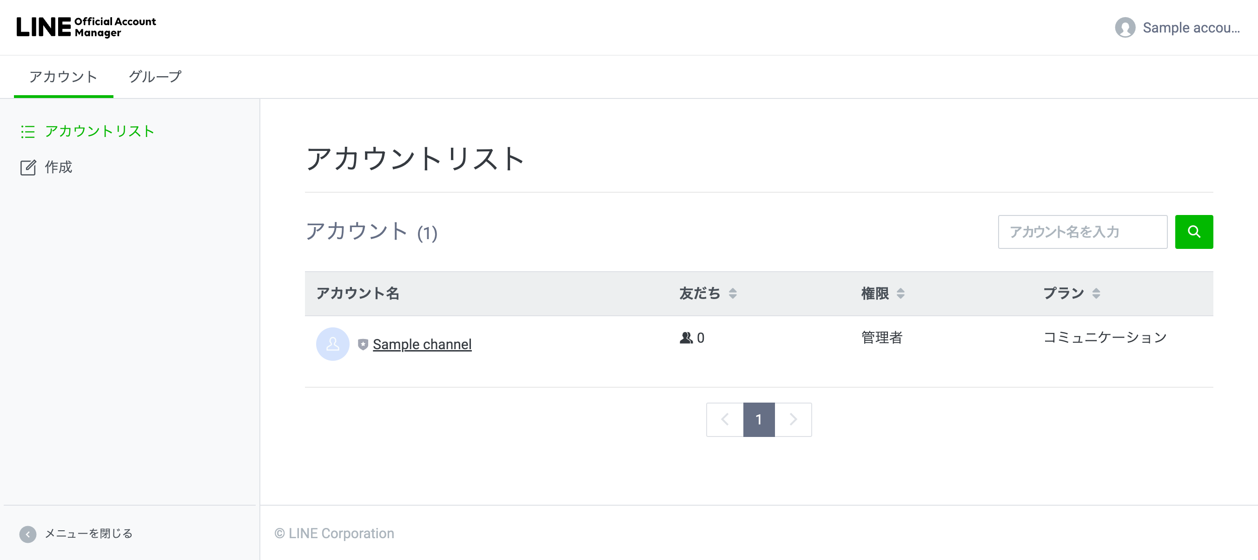Click the アカウント名 column header
The height and width of the screenshot is (560, 1258).
point(358,293)
